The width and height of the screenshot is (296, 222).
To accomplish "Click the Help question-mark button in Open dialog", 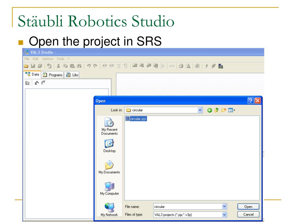I will (251, 101).
